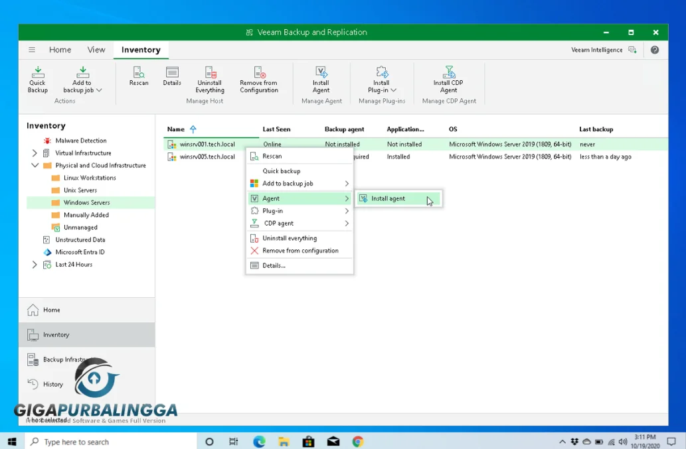Open the Plug-in context submenu
The height and width of the screenshot is (449, 686).
pos(300,211)
